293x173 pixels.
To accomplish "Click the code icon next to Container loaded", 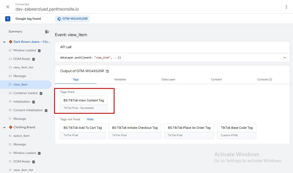I will tap(41, 93).
